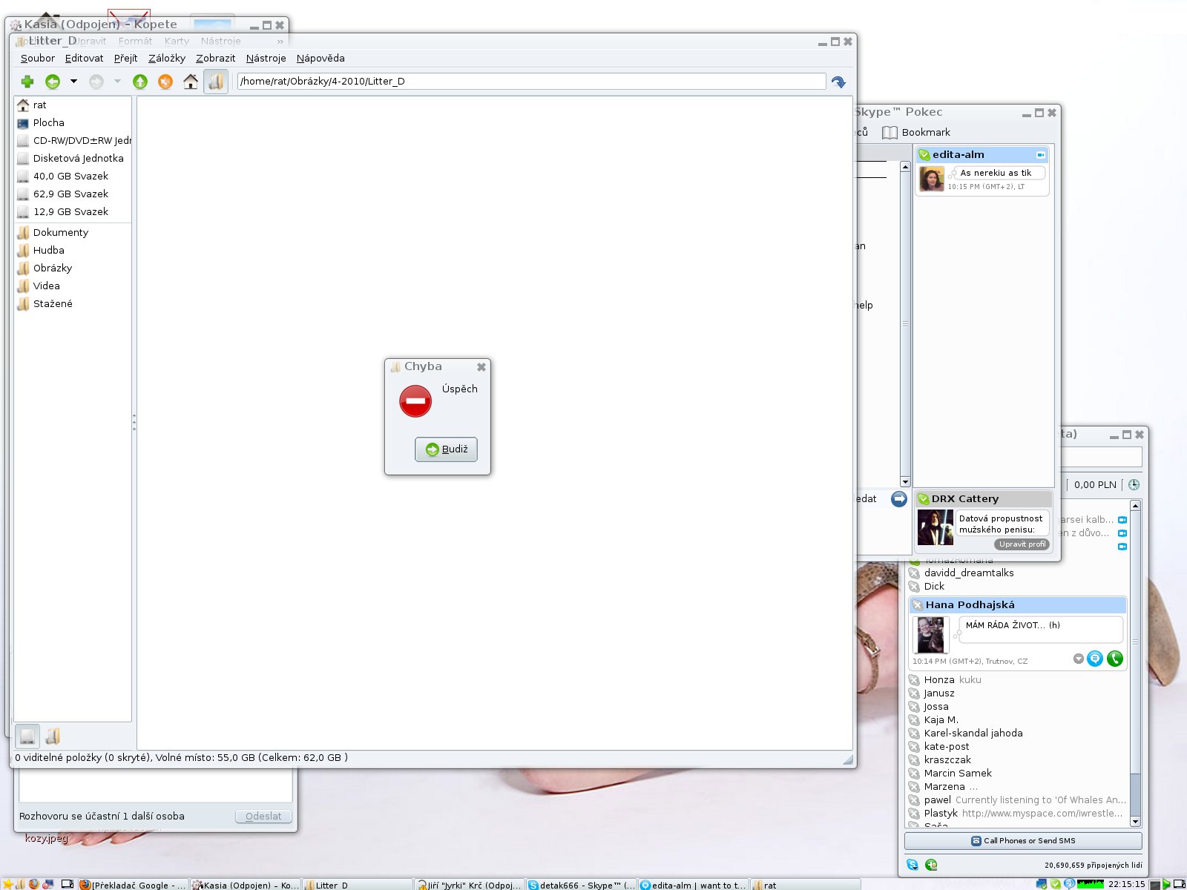The image size is (1187, 890).
Task: Click the orange reload folder icon
Action: click(165, 82)
